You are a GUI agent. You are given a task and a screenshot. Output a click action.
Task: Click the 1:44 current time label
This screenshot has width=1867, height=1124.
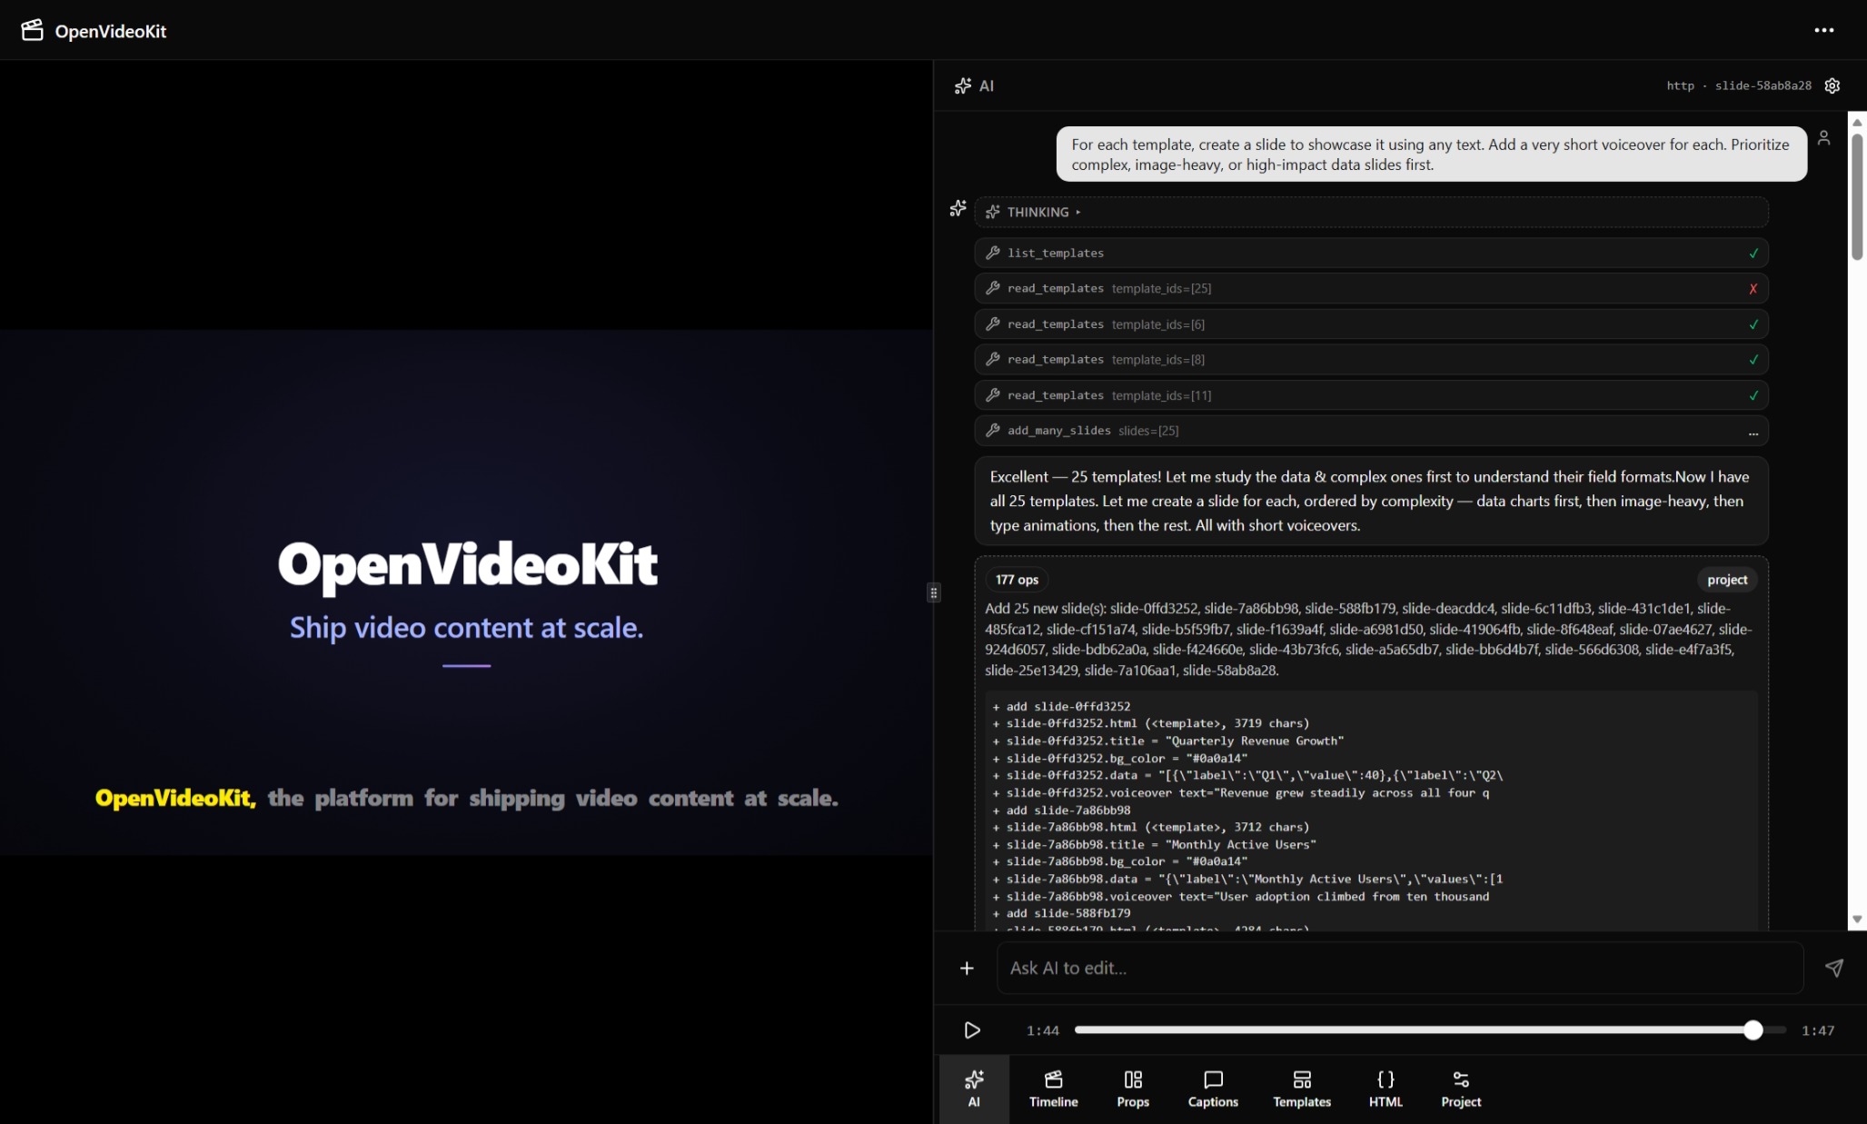1043,1030
